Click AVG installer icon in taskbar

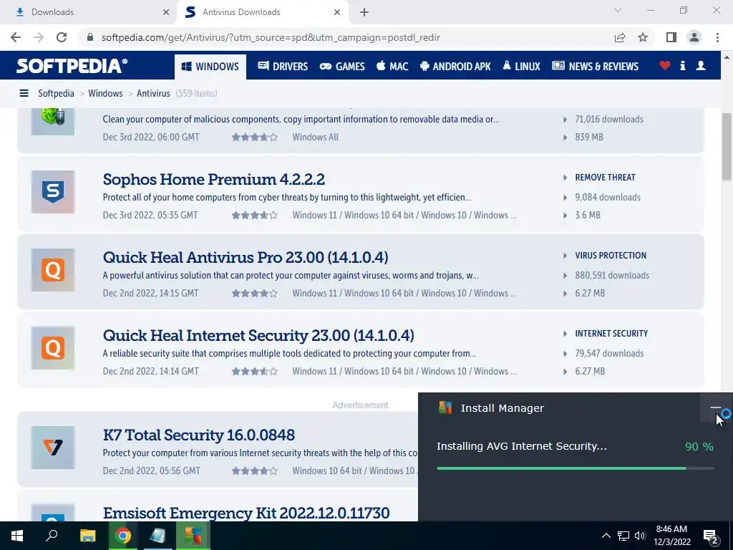coord(193,536)
